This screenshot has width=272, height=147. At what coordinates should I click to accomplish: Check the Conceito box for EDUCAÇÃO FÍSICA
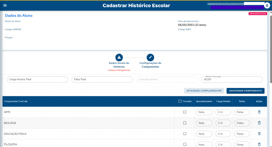pyautogui.click(x=185, y=134)
